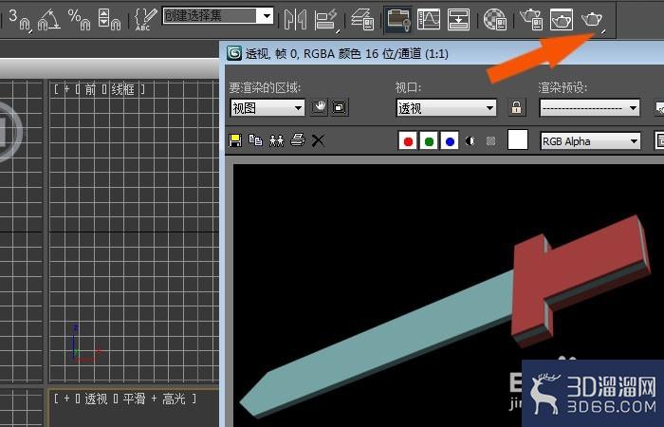
Task: Open the 透视 viewport label menu
Action: click(x=96, y=399)
